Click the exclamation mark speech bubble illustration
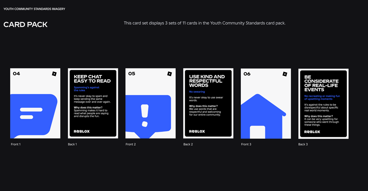Screen dimensions: 368x191 pyautogui.click(x=148, y=116)
